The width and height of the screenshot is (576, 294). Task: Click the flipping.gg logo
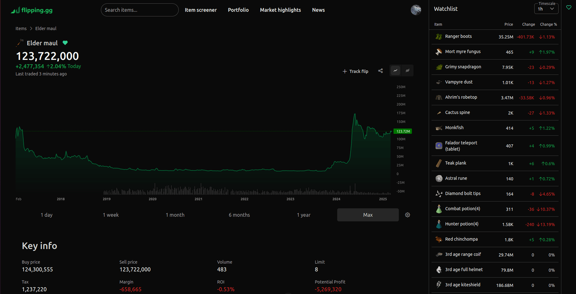coord(32,10)
